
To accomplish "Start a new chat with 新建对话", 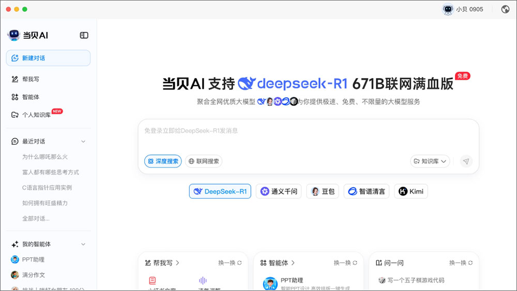I will (48, 58).
